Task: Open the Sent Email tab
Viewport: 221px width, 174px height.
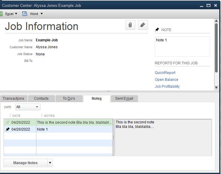Action: tap(124, 99)
